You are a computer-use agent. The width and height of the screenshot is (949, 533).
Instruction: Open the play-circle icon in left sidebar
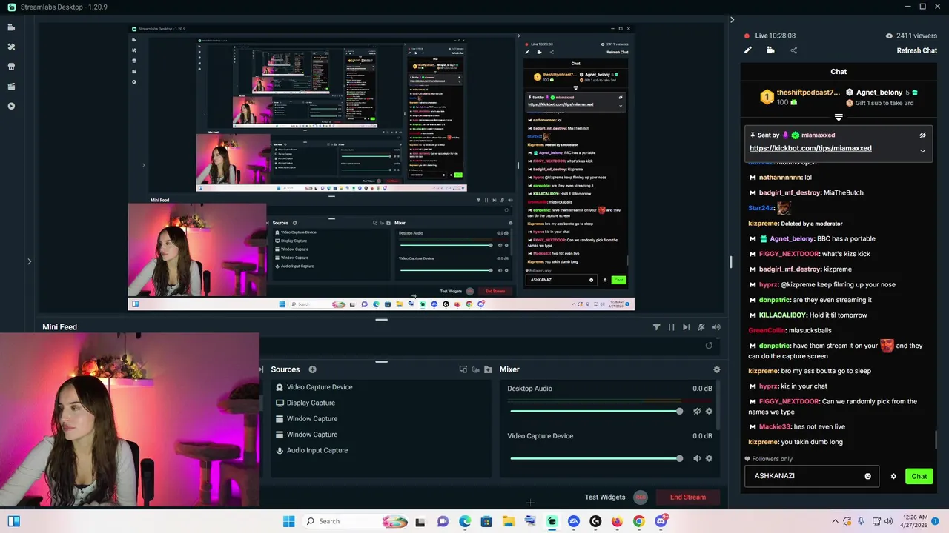11,106
